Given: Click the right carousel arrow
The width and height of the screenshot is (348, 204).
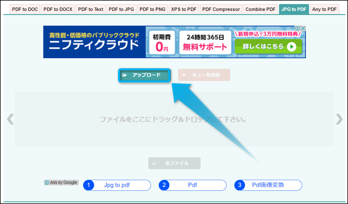Looking at the screenshot, I should [x=339, y=119].
